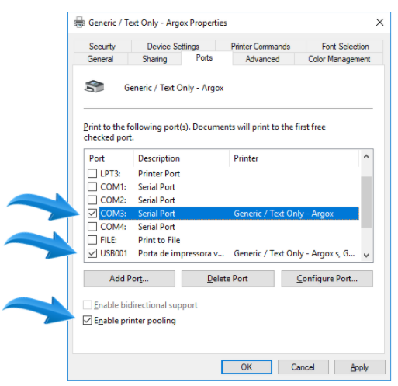Select the COM2: port name
Viewport: 398px width, 386px height.
(113, 200)
